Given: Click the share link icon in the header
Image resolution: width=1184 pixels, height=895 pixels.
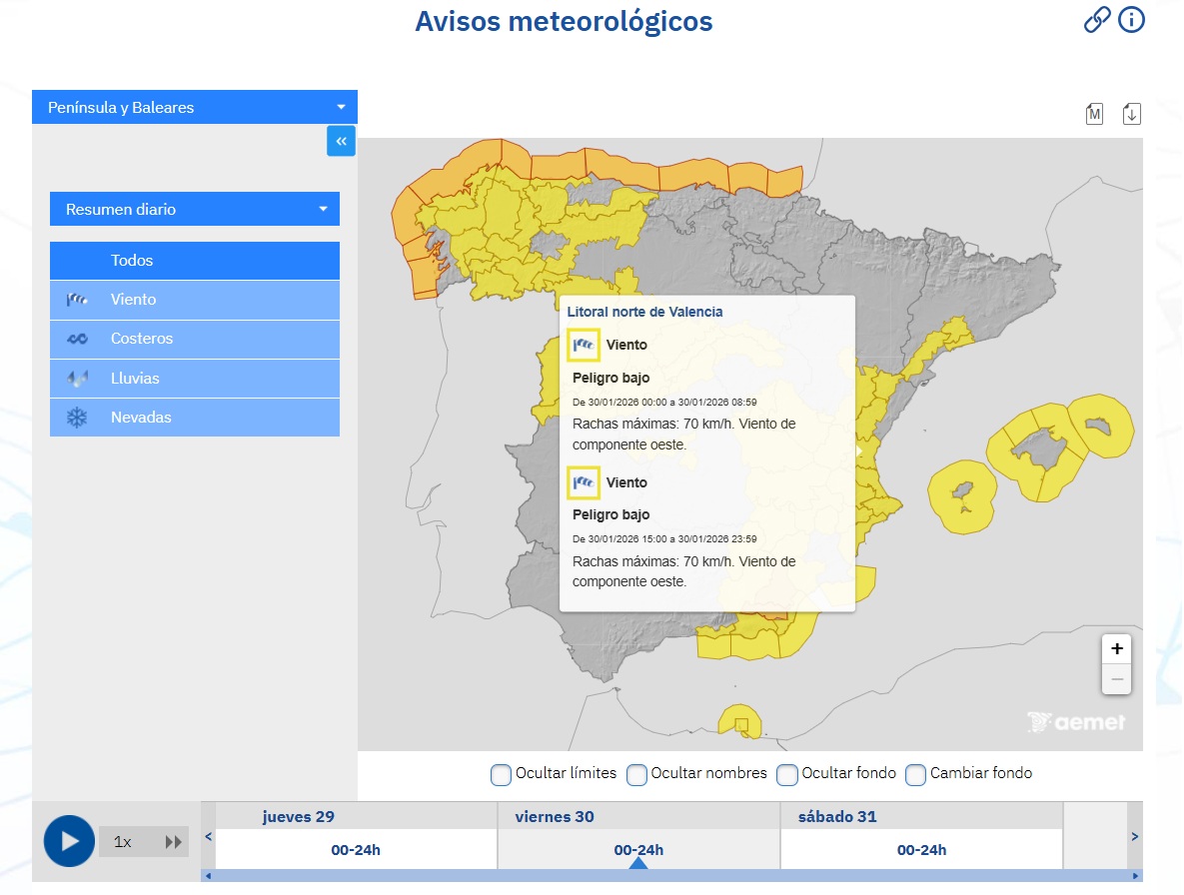Looking at the screenshot, I should [x=1098, y=19].
